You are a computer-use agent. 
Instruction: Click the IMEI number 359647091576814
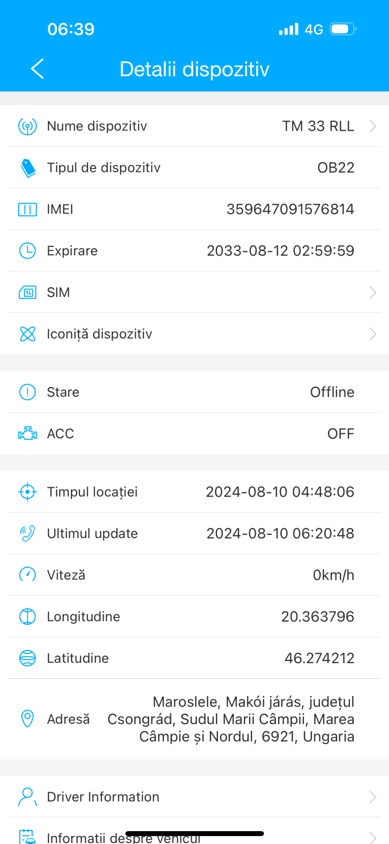pos(290,209)
